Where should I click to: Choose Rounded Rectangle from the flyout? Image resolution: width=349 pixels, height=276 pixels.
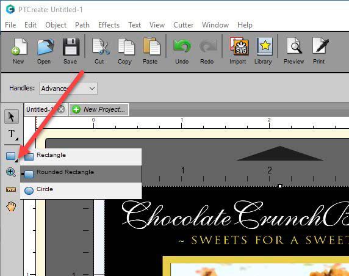81,174
